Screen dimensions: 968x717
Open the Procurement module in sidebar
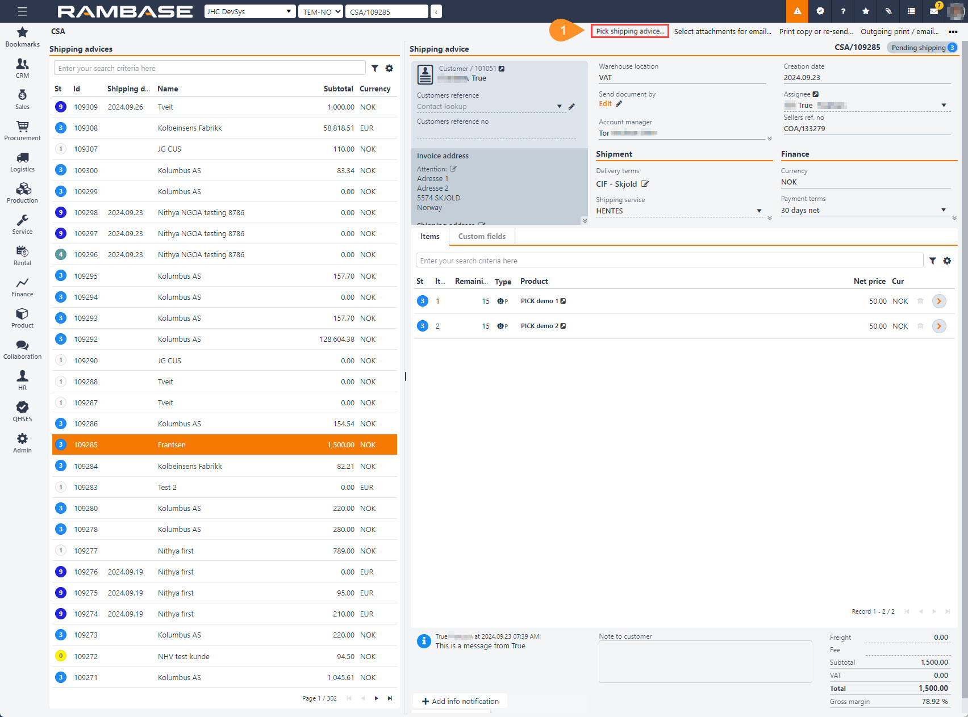tap(22, 131)
